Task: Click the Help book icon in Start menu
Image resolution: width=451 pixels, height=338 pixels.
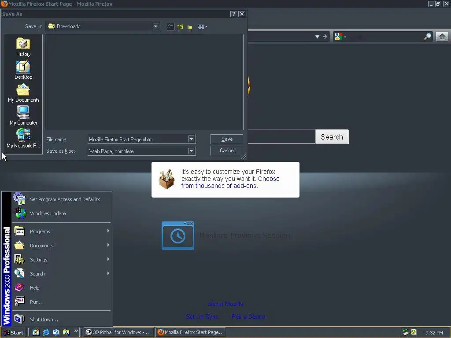Action: coord(19,287)
